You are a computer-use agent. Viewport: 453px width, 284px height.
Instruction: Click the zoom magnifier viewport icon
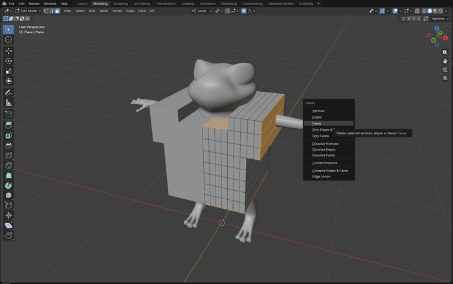point(445,52)
